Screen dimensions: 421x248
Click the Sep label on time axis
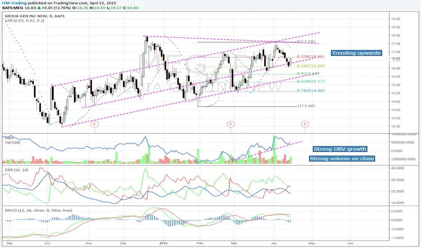(x=9, y=243)
